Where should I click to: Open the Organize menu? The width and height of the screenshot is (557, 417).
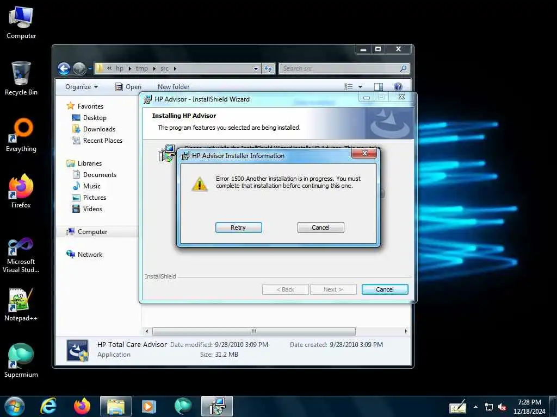82,87
